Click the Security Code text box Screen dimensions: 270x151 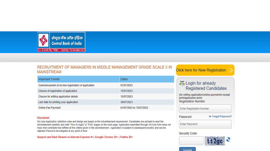click(x=191, y=141)
